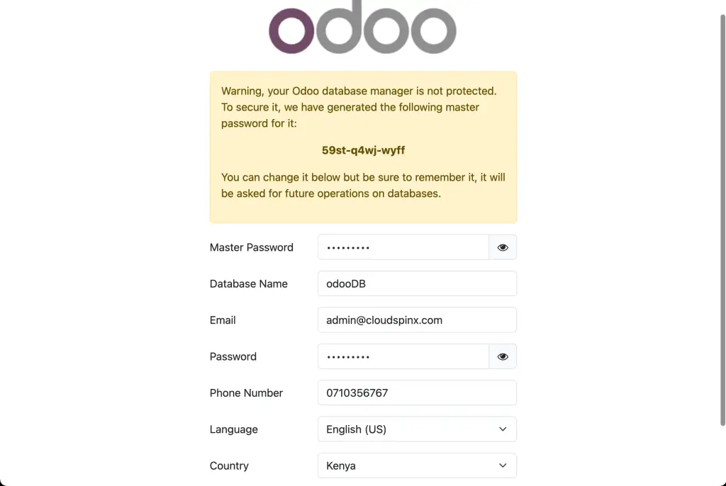Expand the Country selector showing Kenya

(x=417, y=465)
